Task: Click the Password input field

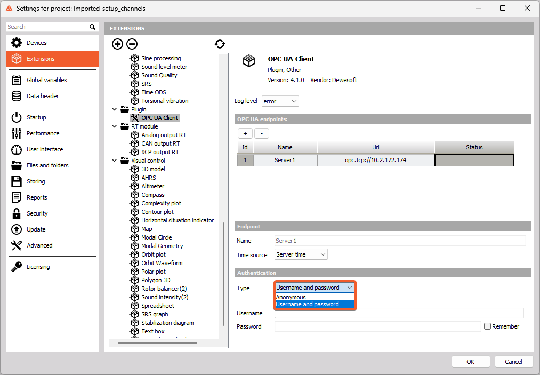Action: point(377,326)
